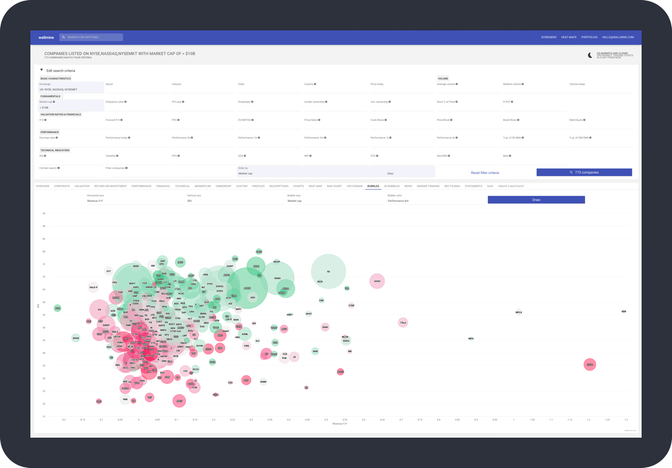
Task: Switch to the 3D Bubbles tab
Action: (392, 186)
